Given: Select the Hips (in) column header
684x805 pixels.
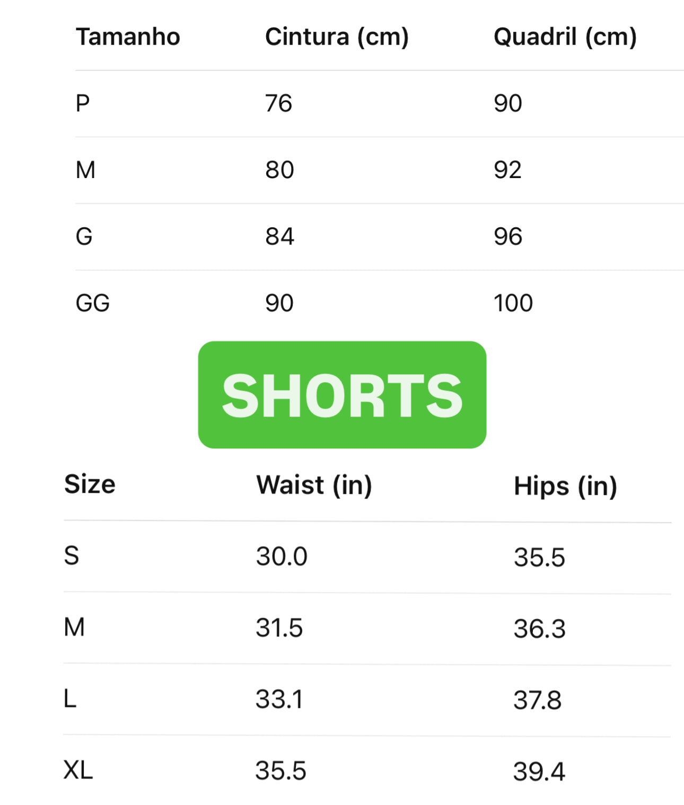Looking at the screenshot, I should click(565, 486).
